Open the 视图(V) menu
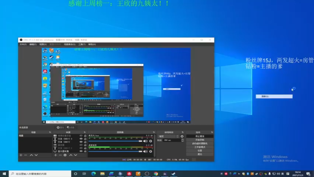This screenshot has width=314, height=177. tap(43, 44)
